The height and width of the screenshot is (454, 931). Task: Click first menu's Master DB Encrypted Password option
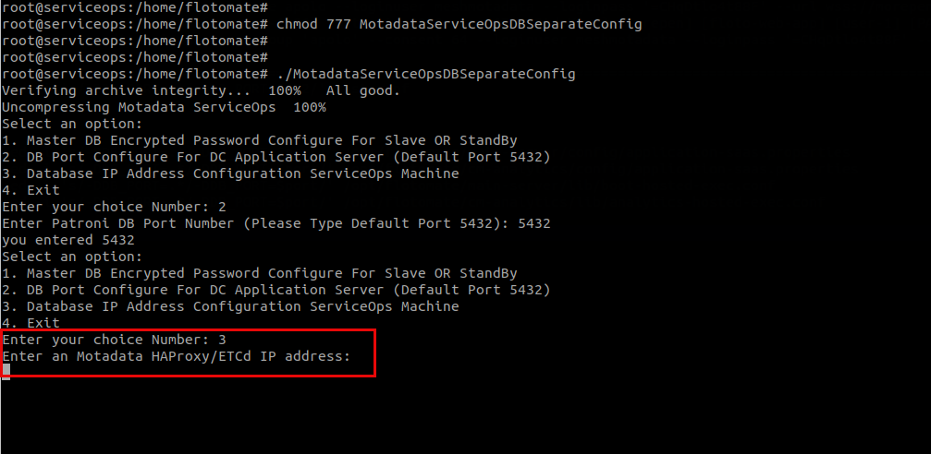click(259, 140)
